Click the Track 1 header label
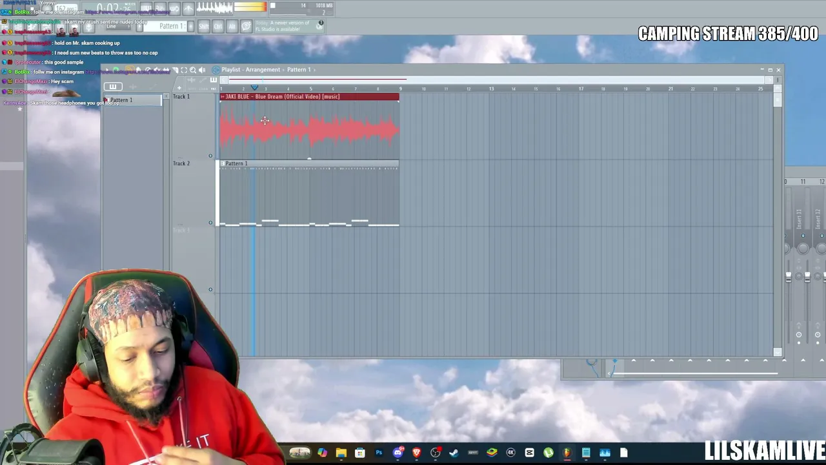 (181, 97)
